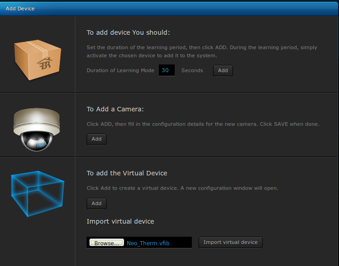
Task: Click the Browse... file button
Action: (x=107, y=243)
